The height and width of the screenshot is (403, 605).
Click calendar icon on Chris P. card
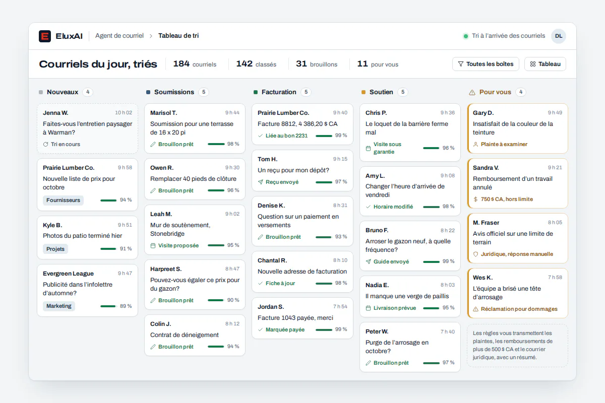[369, 148]
